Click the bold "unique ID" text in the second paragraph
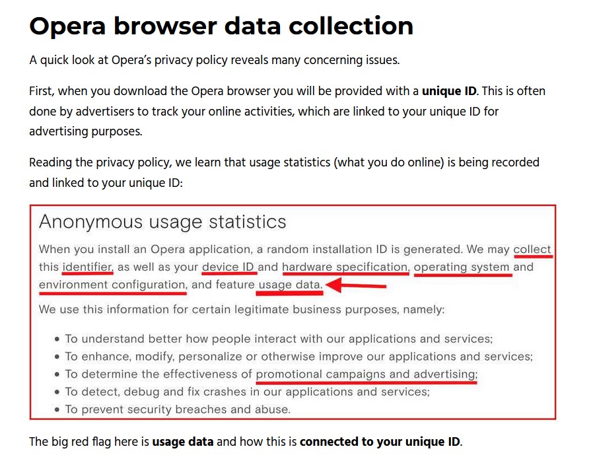The width and height of the screenshot is (593, 459). click(449, 90)
